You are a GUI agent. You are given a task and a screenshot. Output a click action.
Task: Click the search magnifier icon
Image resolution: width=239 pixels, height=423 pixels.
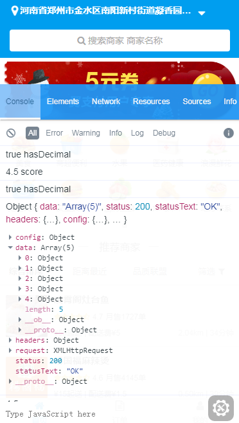pyautogui.click(x=81, y=40)
